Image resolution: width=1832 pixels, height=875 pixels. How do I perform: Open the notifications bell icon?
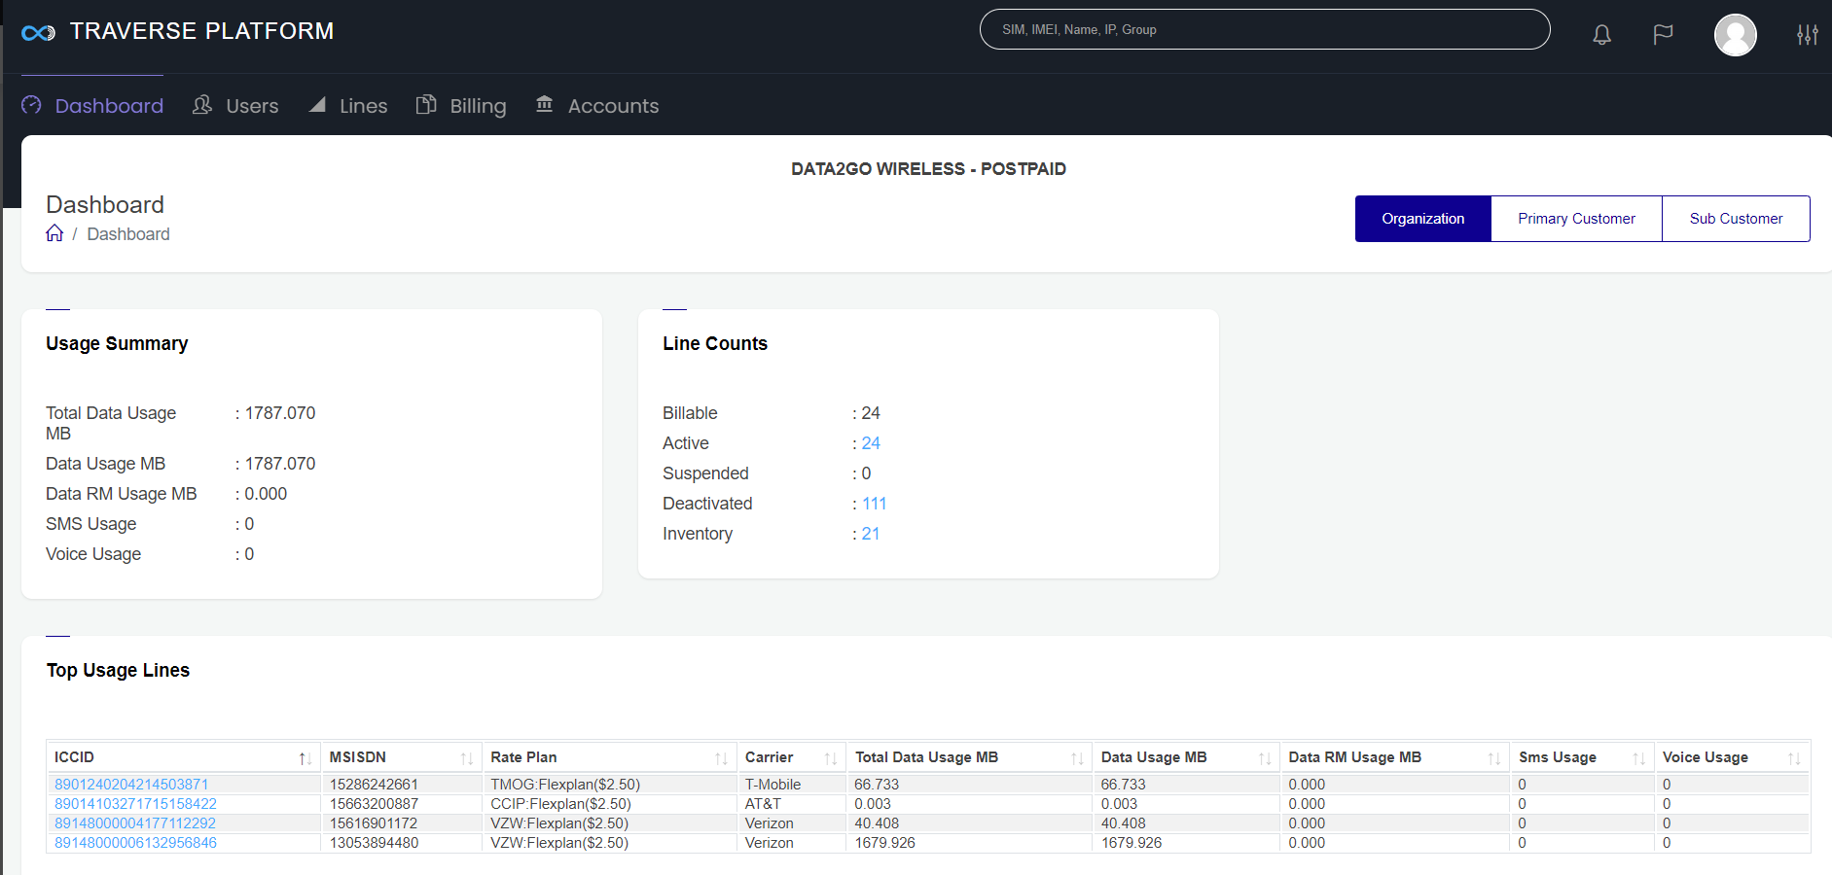[1601, 35]
